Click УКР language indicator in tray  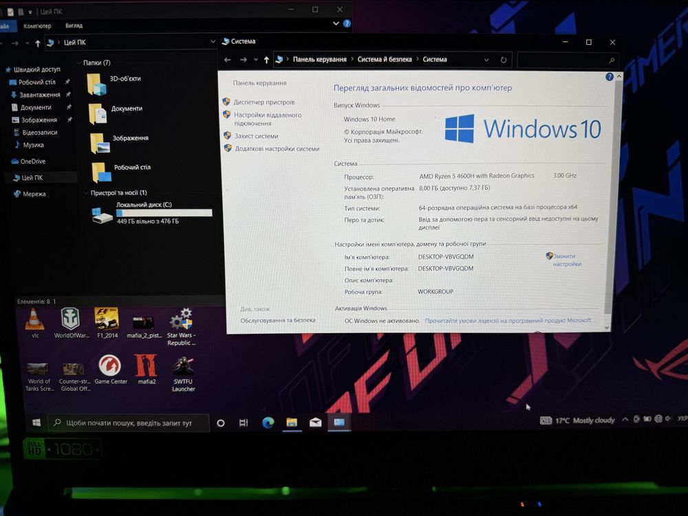point(682,418)
